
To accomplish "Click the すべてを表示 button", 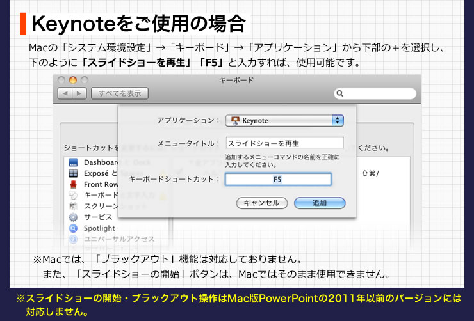I will coord(120,93).
